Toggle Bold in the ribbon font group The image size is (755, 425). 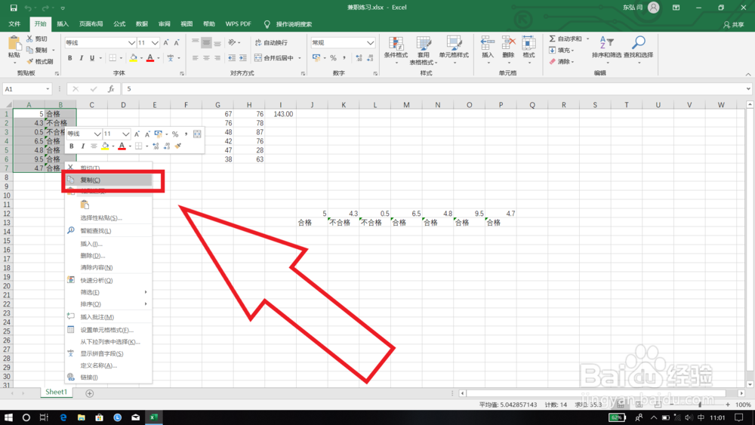click(69, 58)
